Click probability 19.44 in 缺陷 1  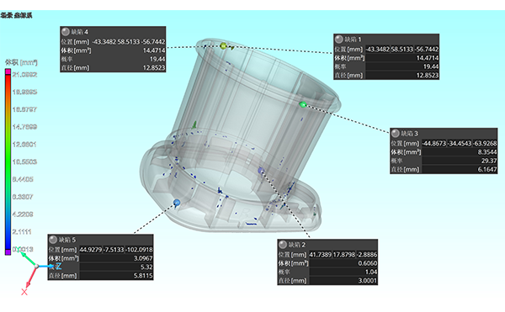pos(431,66)
